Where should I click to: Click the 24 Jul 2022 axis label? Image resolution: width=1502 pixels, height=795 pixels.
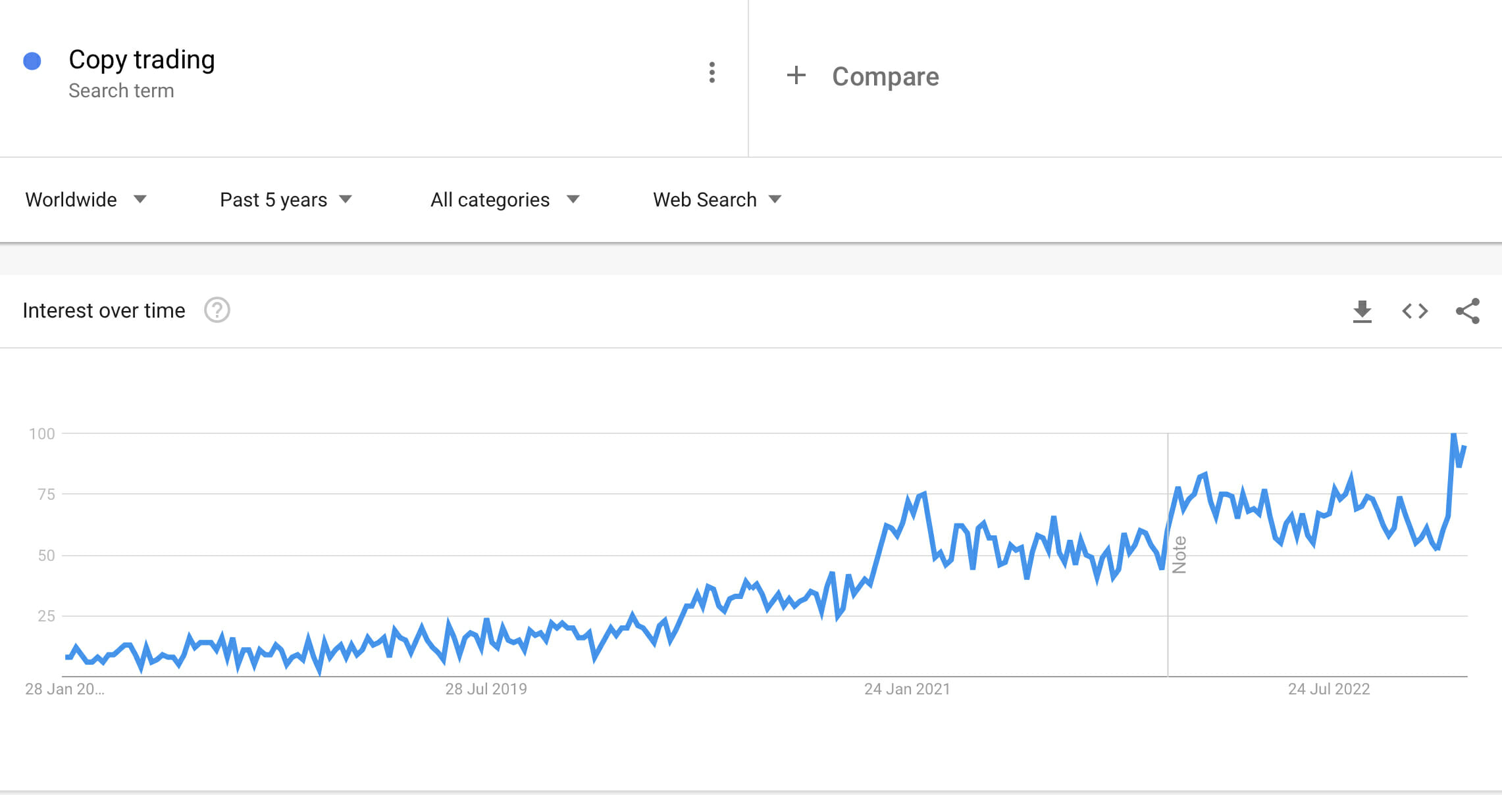(1328, 689)
